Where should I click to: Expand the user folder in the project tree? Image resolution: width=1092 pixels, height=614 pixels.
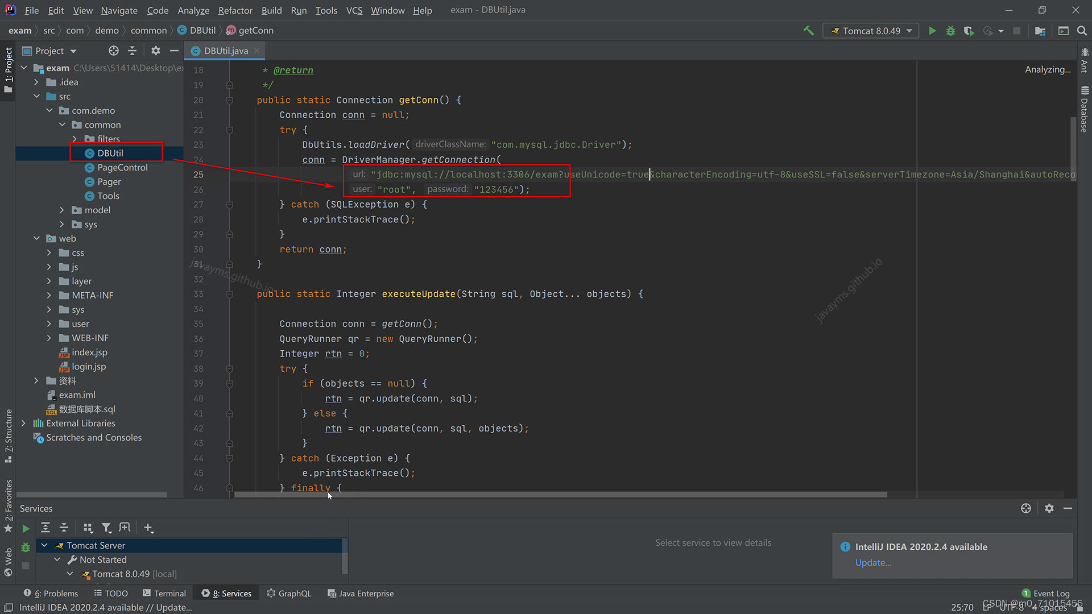[x=49, y=324]
